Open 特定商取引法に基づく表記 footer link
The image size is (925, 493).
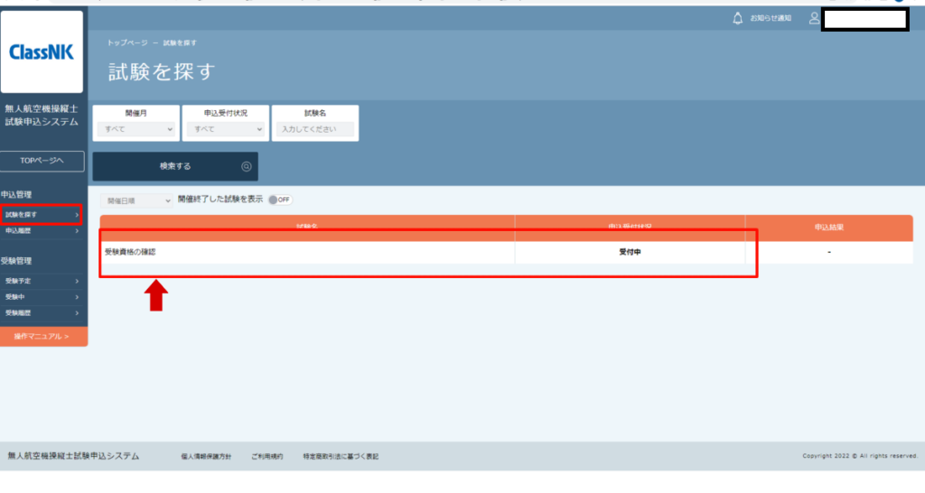pos(341,457)
